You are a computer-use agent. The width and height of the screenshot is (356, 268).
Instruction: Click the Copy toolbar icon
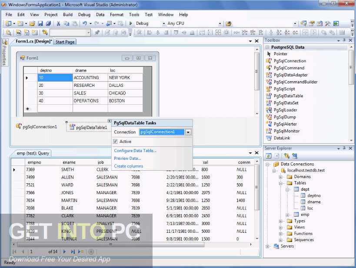click(67, 23)
